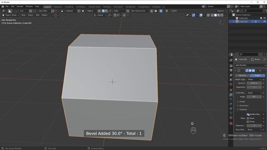Open the Dots display dropdown

click(x=114, y=11)
